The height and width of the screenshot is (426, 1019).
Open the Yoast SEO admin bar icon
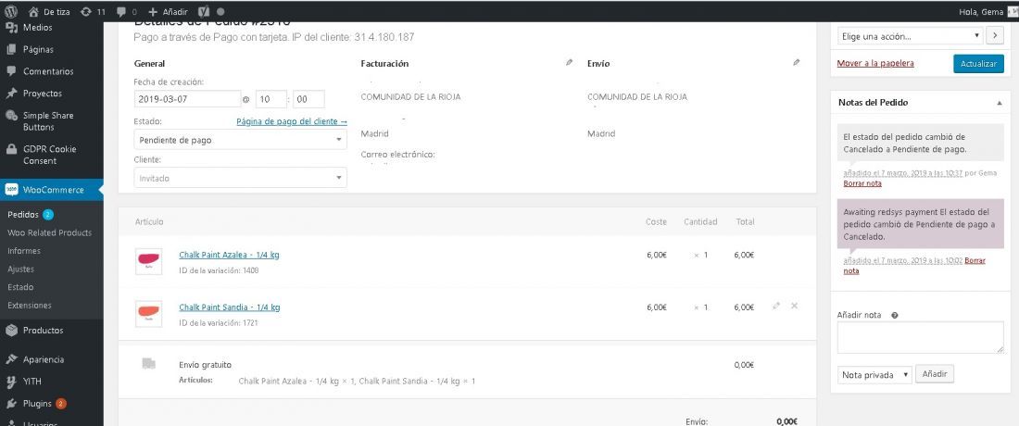[204, 12]
